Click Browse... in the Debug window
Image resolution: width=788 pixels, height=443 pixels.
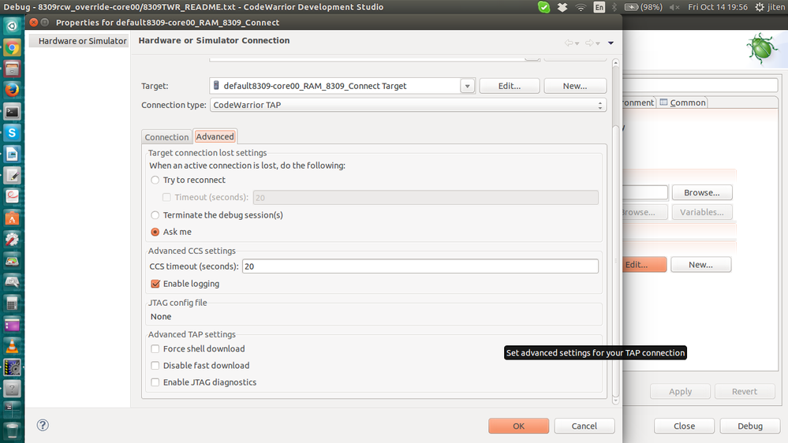(701, 192)
